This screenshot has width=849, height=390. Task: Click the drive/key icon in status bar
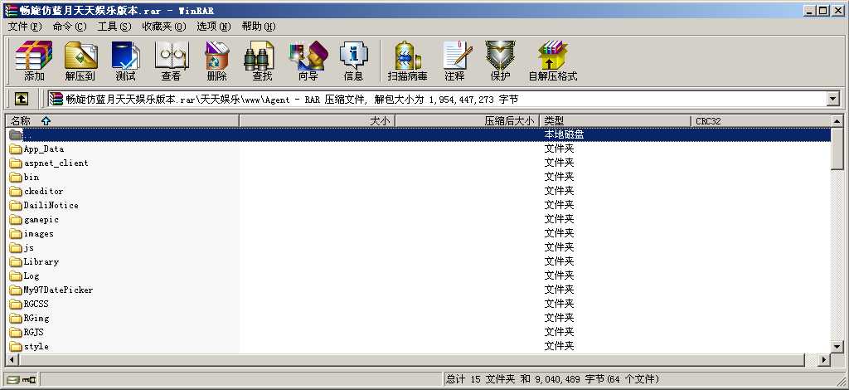click(x=22, y=380)
